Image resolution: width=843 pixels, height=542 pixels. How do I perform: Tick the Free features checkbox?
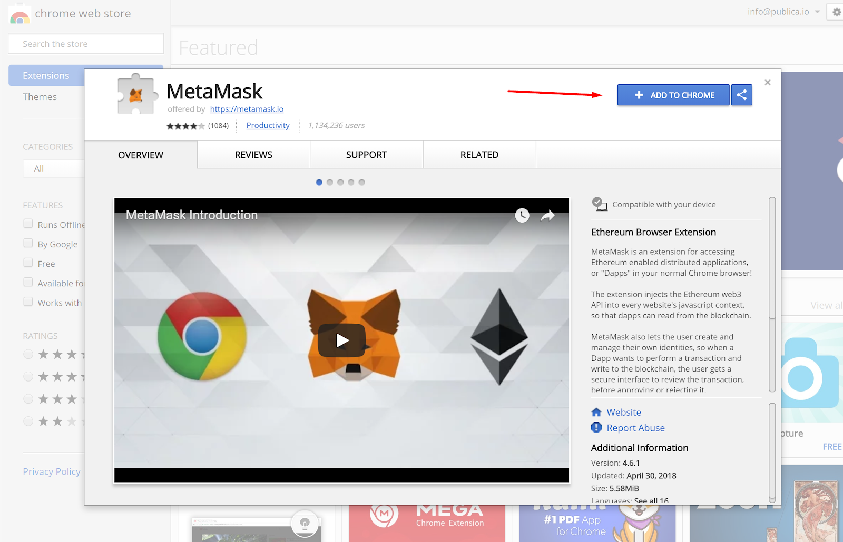click(28, 263)
